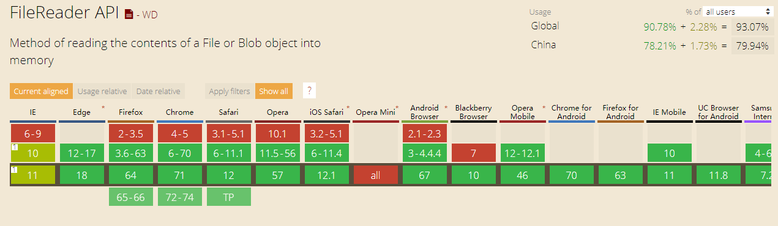Image resolution: width=778 pixels, height=226 pixels.
Task: Click the asterisk next to Edge header
Action: click(103, 108)
